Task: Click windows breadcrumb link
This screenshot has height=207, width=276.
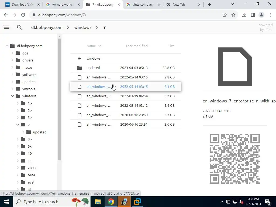Action: (83, 27)
